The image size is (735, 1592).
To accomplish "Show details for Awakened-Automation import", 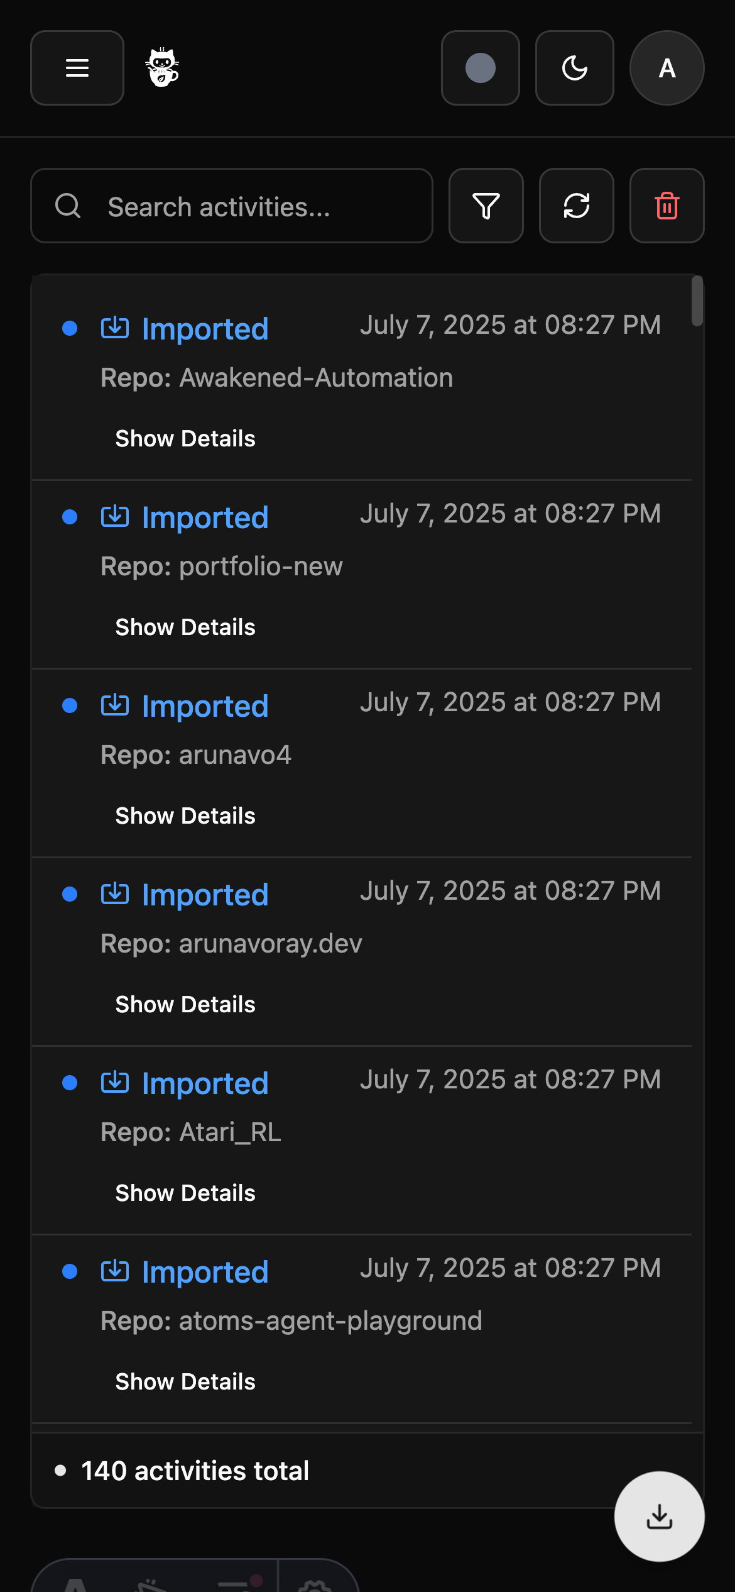I will pyautogui.click(x=185, y=439).
